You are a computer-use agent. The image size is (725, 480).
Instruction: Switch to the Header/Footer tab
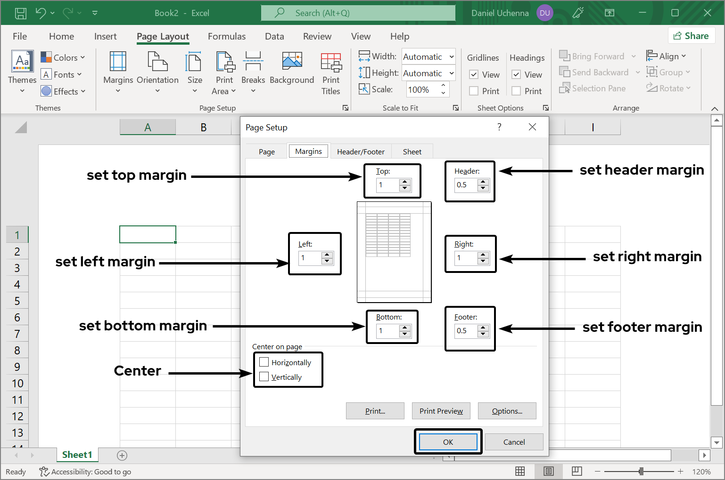pyautogui.click(x=361, y=152)
